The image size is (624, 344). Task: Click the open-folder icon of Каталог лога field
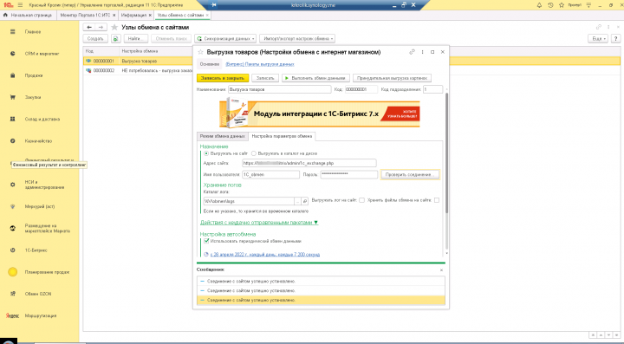[305, 201]
